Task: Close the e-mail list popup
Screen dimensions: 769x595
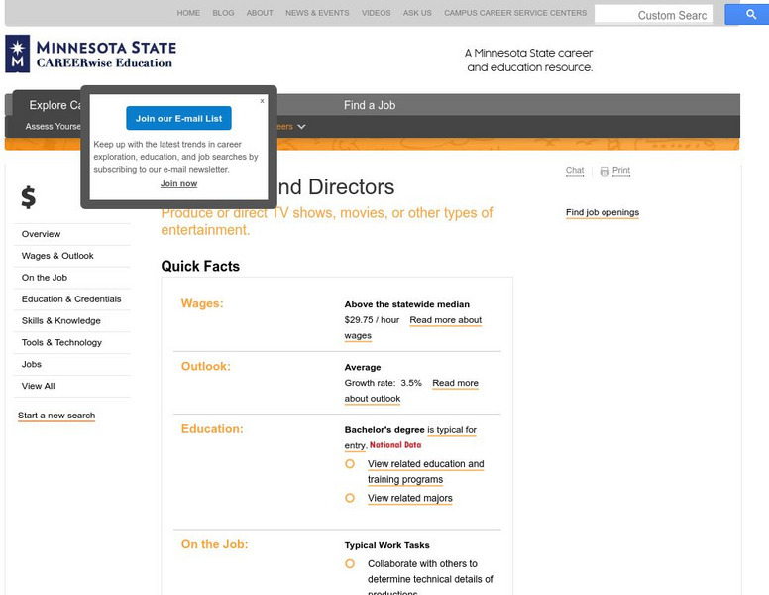Action: (262, 100)
